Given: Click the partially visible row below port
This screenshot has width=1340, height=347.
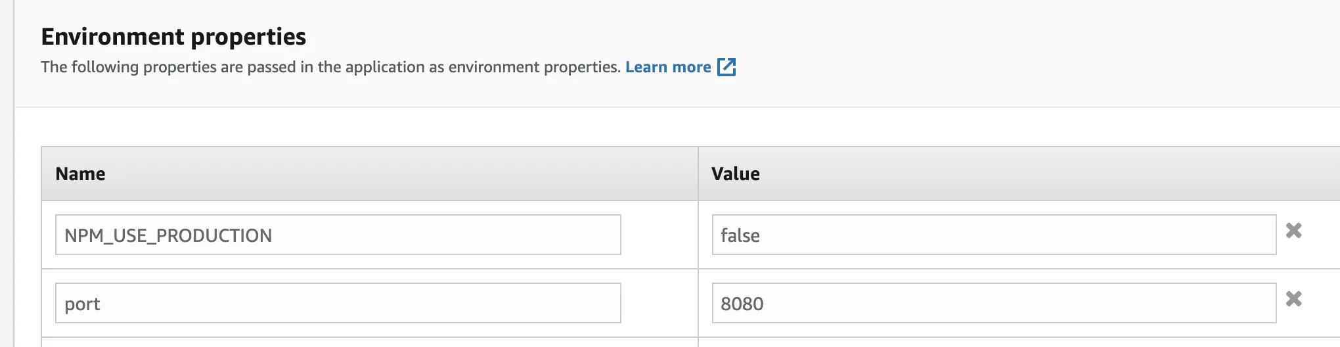Looking at the screenshot, I should (x=368, y=342).
